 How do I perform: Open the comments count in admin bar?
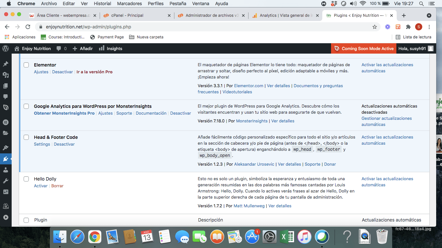(x=61, y=48)
